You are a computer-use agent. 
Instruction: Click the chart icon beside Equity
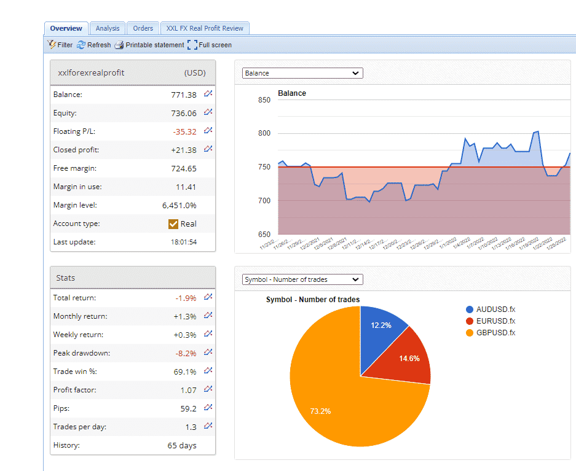pyautogui.click(x=208, y=112)
